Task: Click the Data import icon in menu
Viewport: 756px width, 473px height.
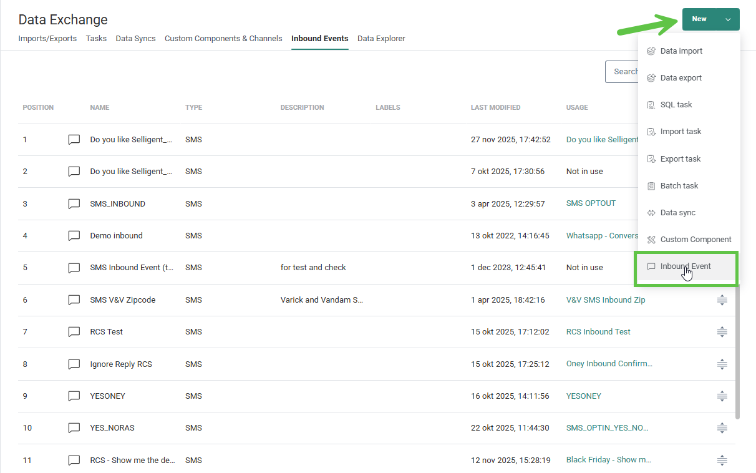Action: [651, 51]
